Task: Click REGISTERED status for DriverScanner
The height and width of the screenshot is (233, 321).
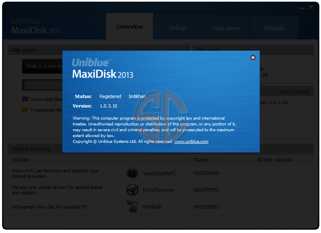Action: click(x=206, y=190)
